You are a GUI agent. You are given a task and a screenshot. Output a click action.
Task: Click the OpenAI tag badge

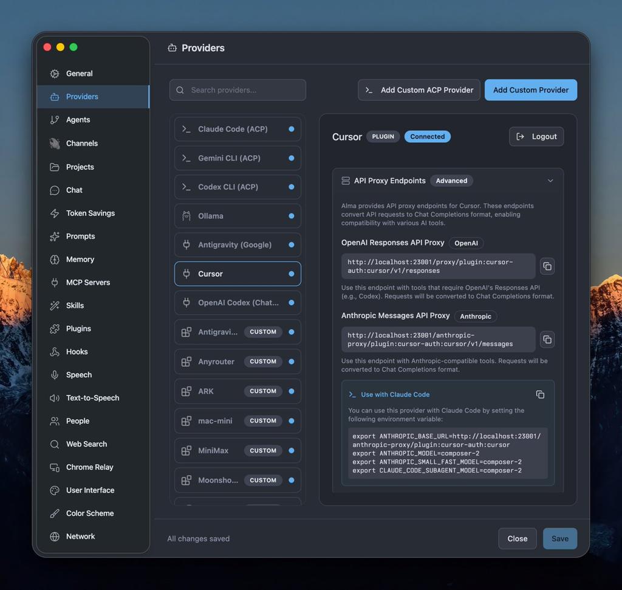coord(466,243)
